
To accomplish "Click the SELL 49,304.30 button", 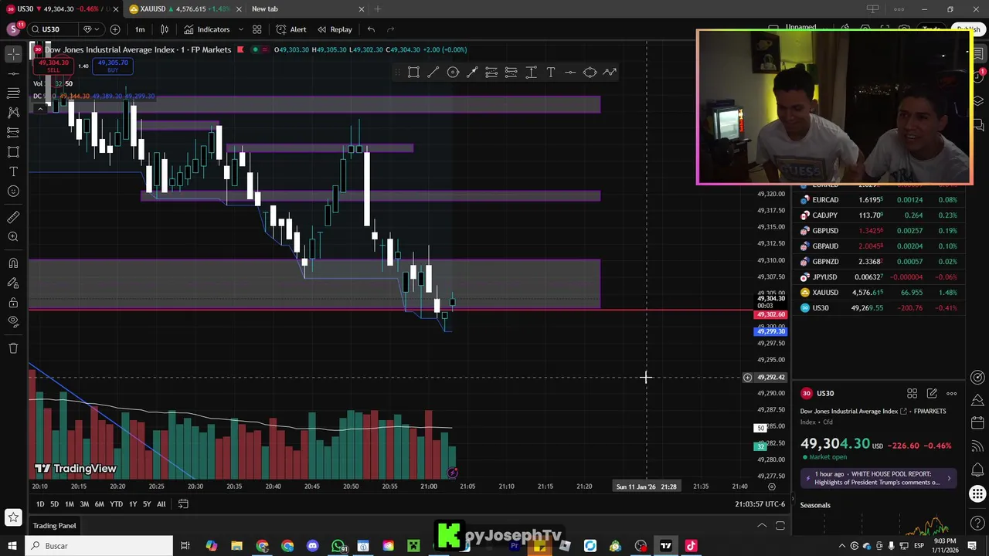I will (x=53, y=66).
